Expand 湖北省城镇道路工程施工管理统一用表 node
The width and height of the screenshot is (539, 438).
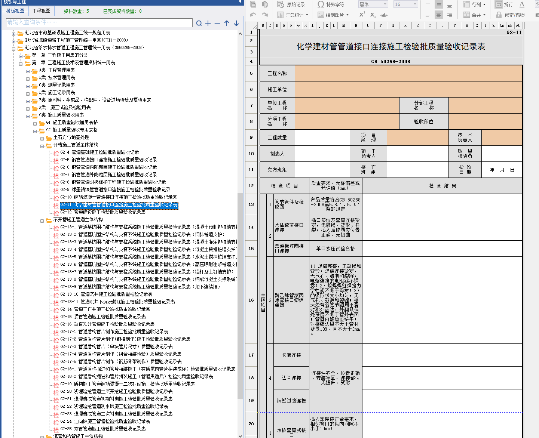click(13, 41)
